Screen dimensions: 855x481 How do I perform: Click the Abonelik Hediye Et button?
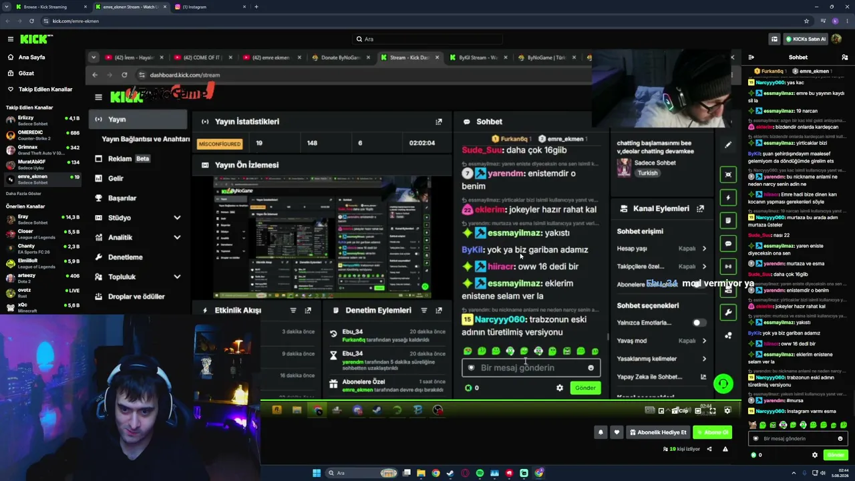657,432
